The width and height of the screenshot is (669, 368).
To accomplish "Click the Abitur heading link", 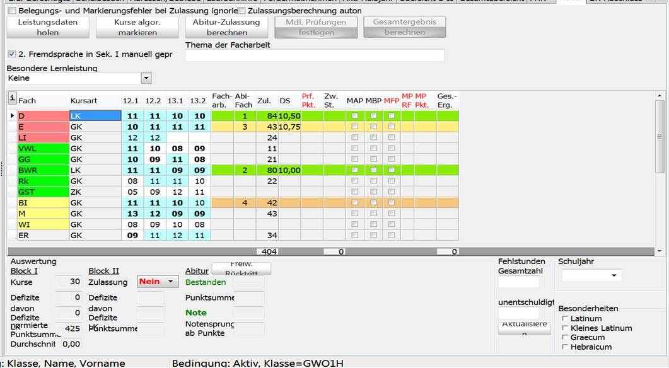I will [x=197, y=271].
